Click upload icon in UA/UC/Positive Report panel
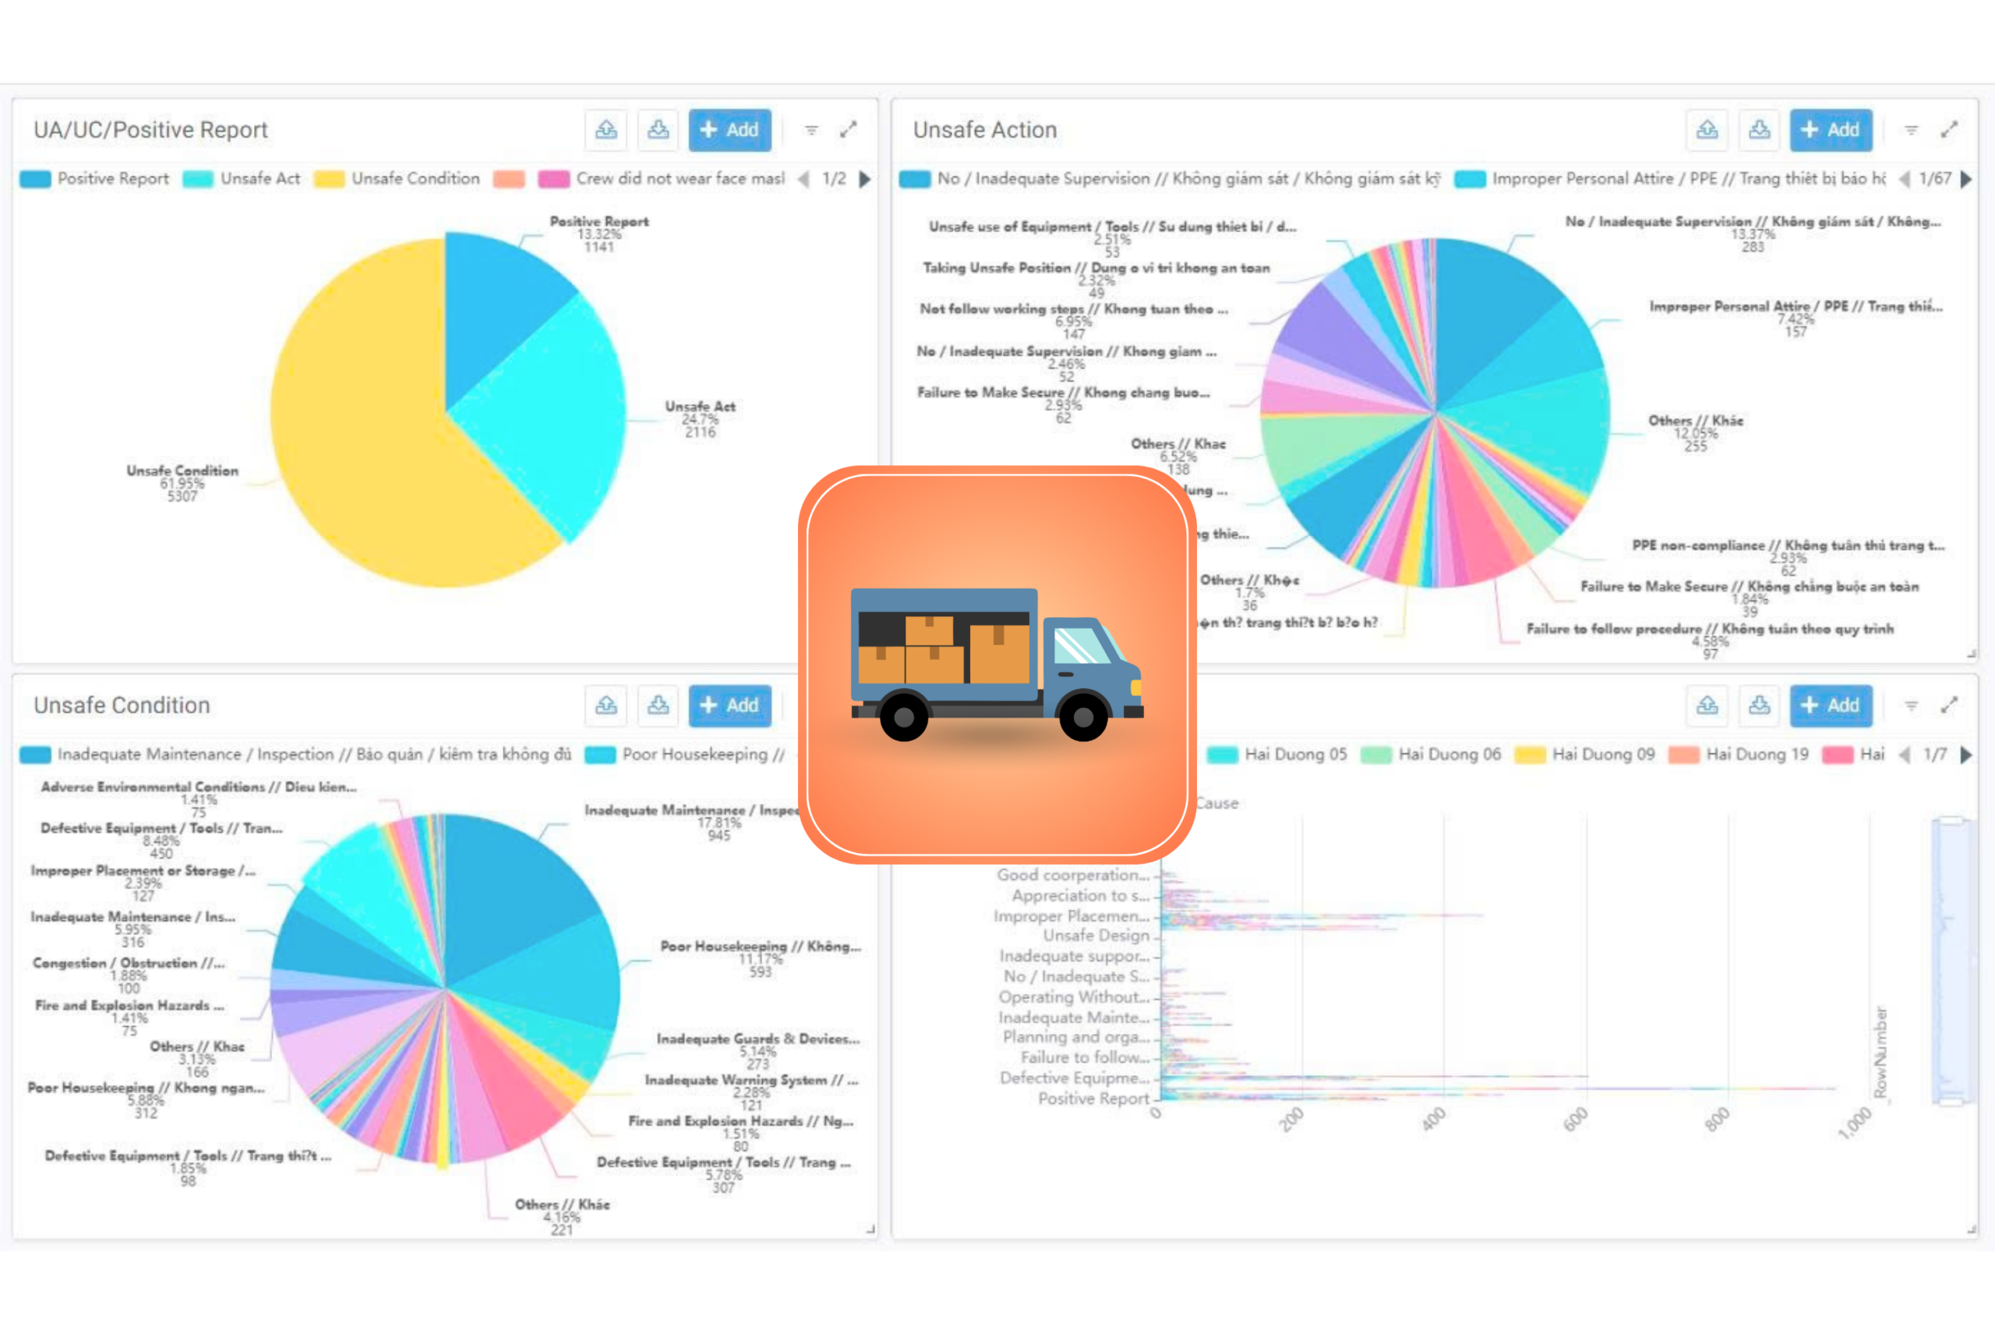1995x1330 pixels. pos(606,130)
